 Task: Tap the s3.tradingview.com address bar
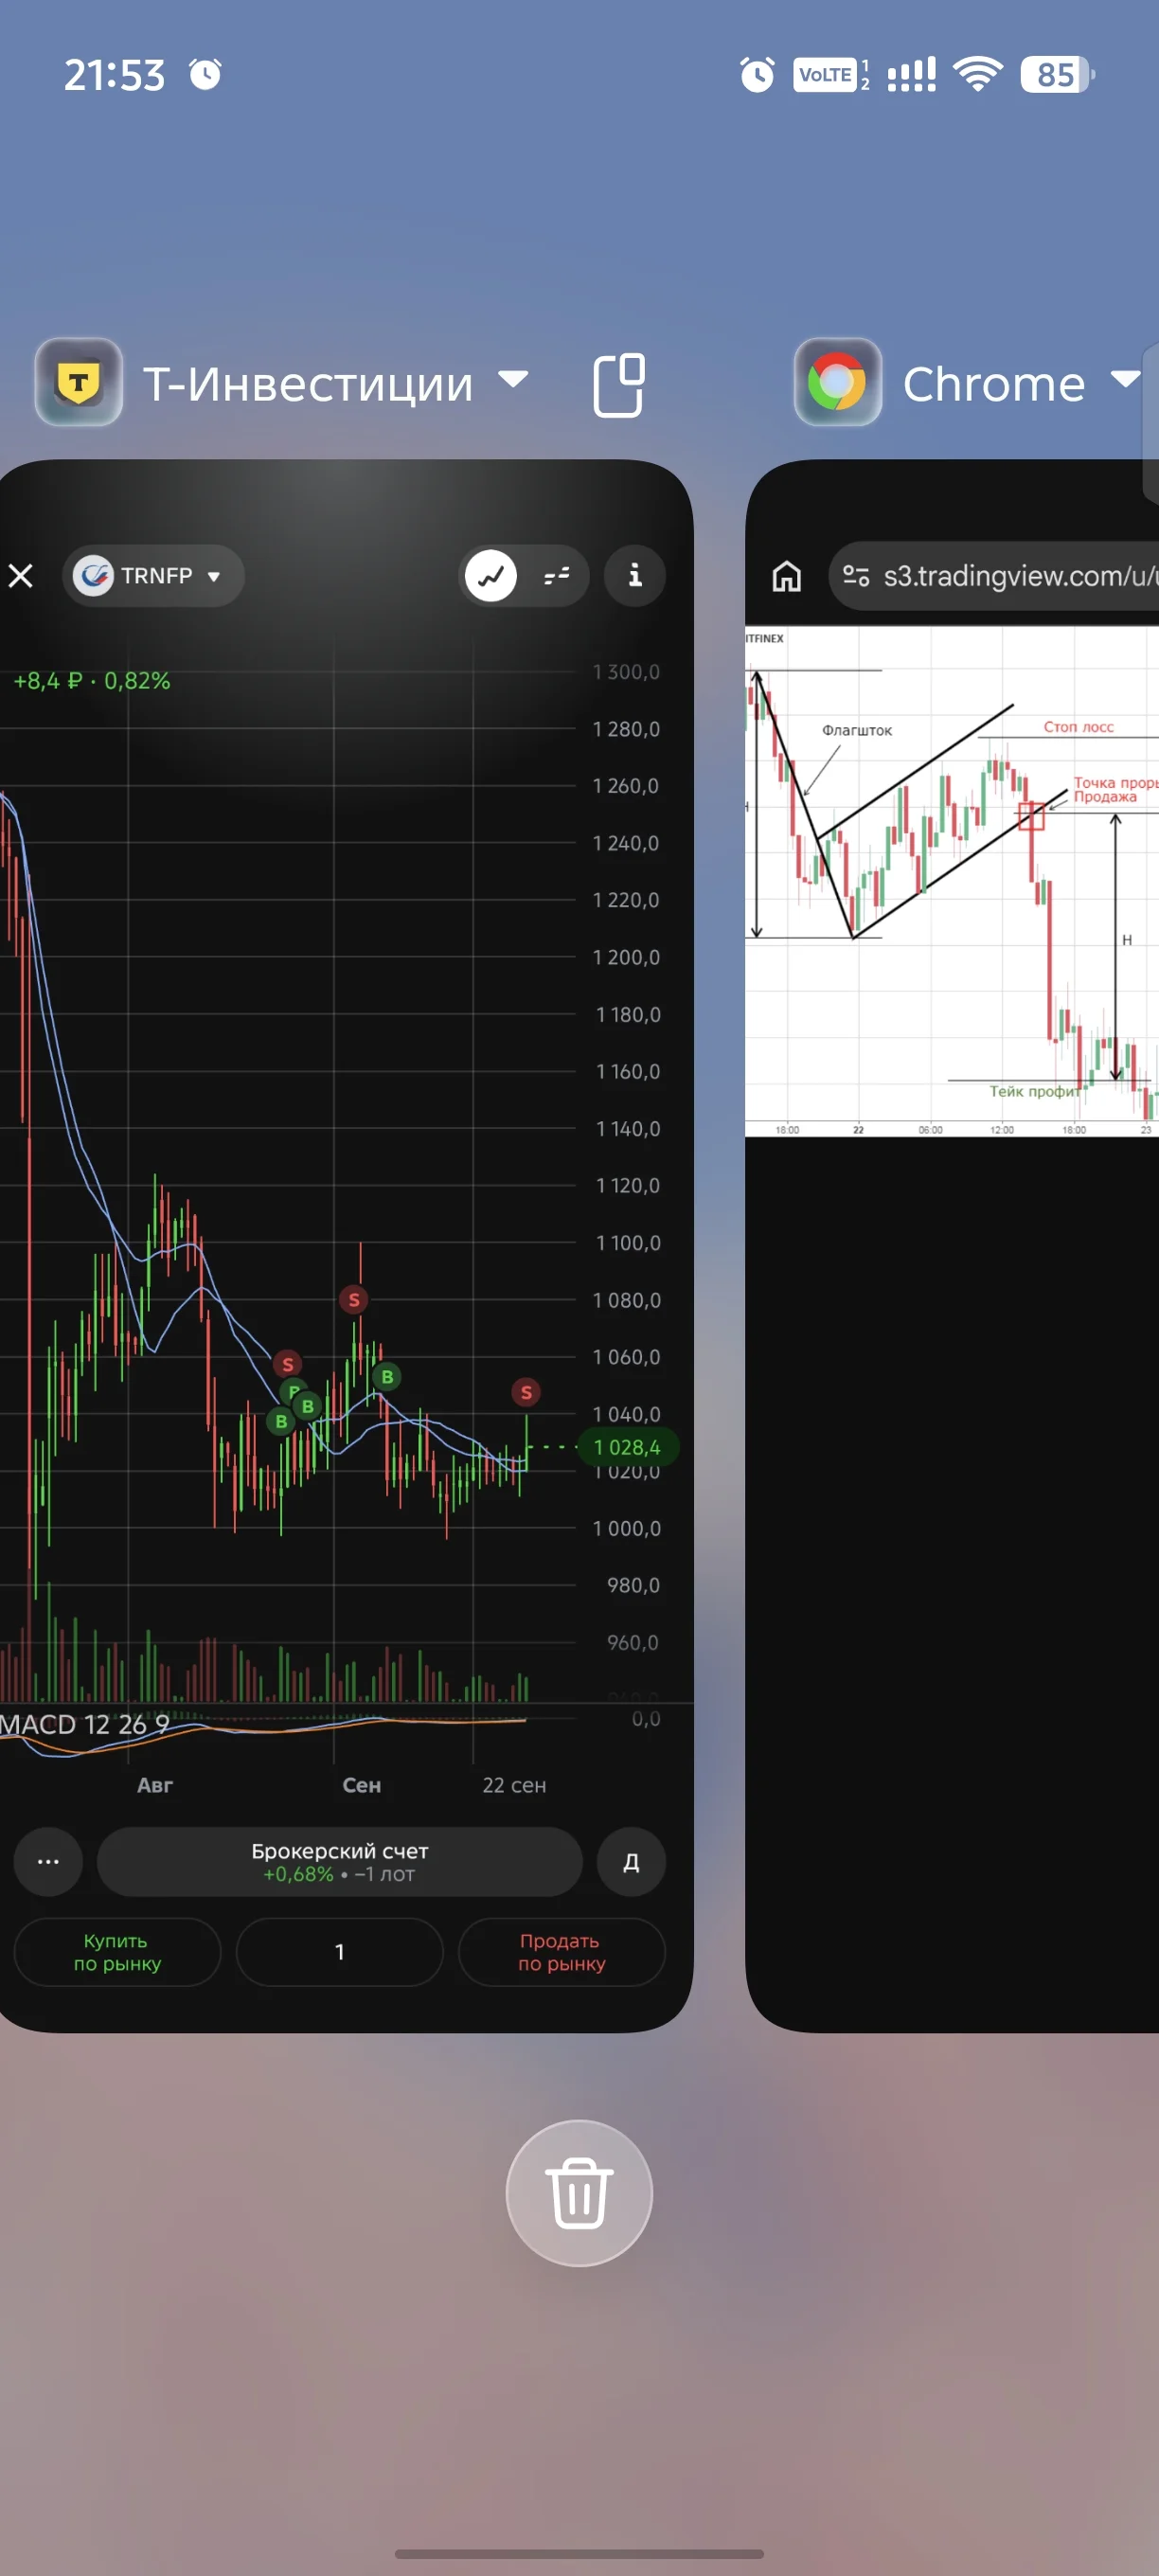click(x=994, y=575)
